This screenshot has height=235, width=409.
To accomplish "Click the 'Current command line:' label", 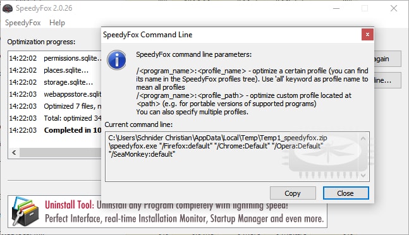I will [x=138, y=124].
